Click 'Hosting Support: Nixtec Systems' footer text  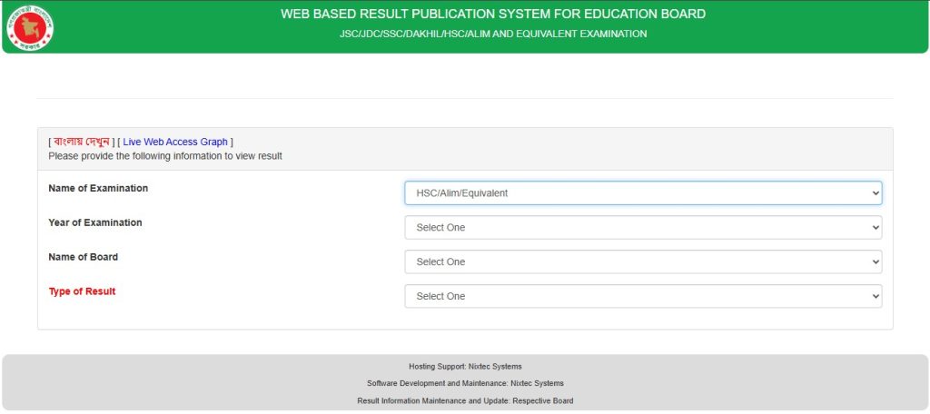(465, 367)
